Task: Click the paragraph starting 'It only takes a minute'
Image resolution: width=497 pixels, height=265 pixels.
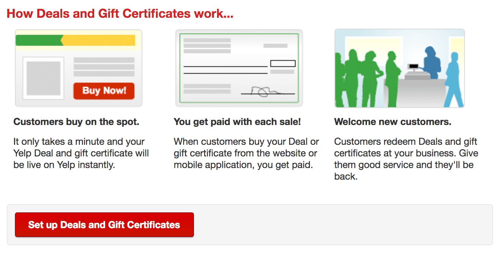Action: click(81, 153)
